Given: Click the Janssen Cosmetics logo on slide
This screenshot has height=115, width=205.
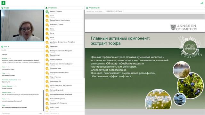Looking at the screenshot, I should 184,27.
